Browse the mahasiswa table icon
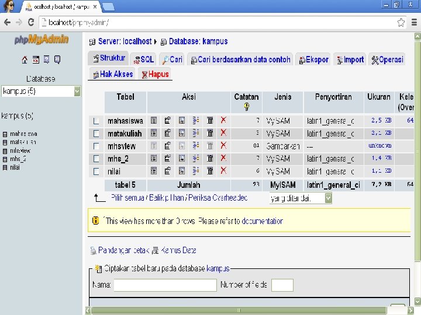Image resolution: width=421 pixels, height=315 pixels. coord(154,121)
